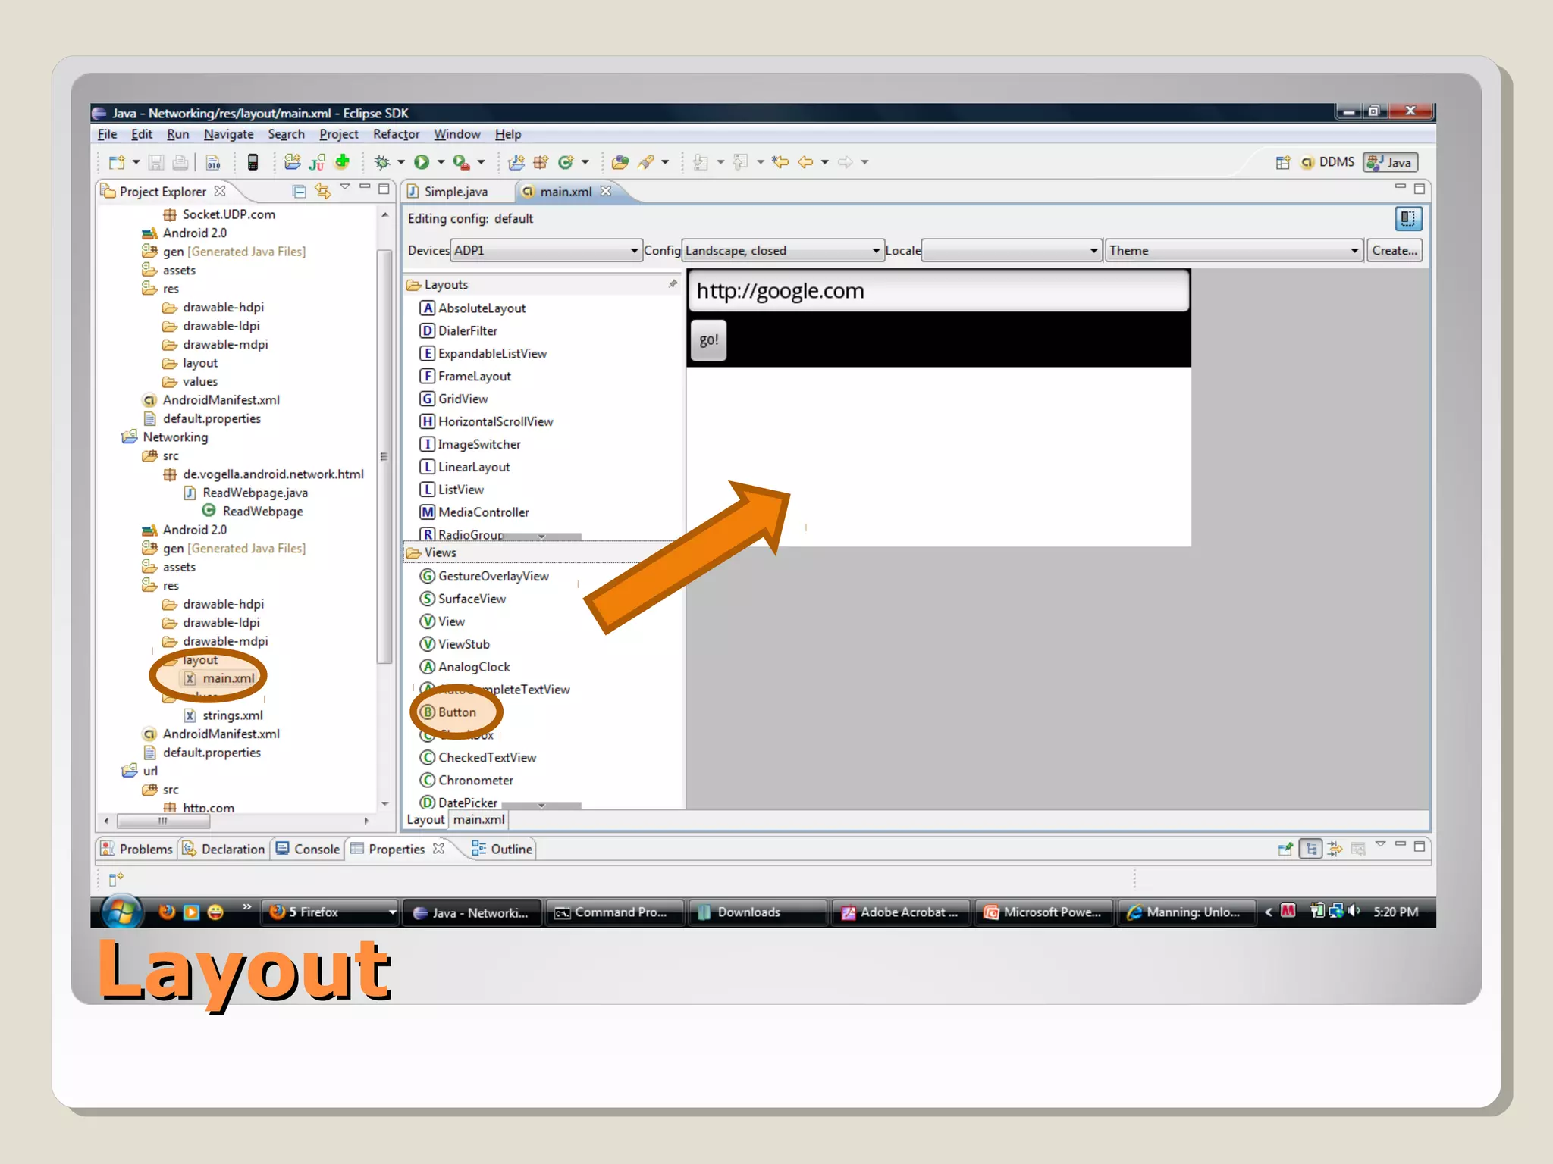
Task: Click Collapse All in Project Explorer
Action: coord(300,191)
